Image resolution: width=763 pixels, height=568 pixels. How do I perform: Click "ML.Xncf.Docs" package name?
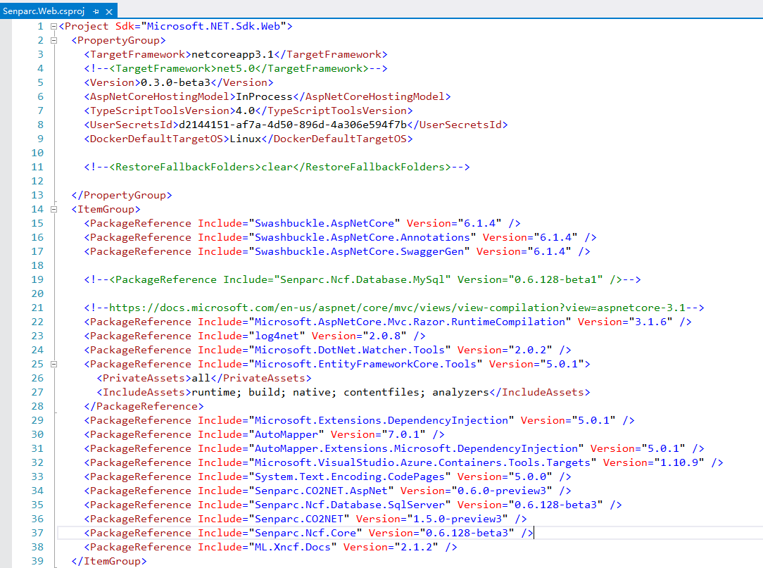pos(292,548)
